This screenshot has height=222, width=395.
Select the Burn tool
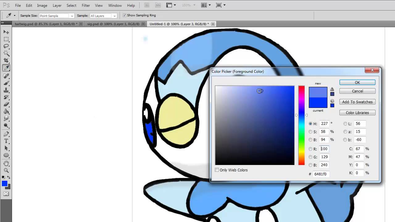tap(6, 125)
